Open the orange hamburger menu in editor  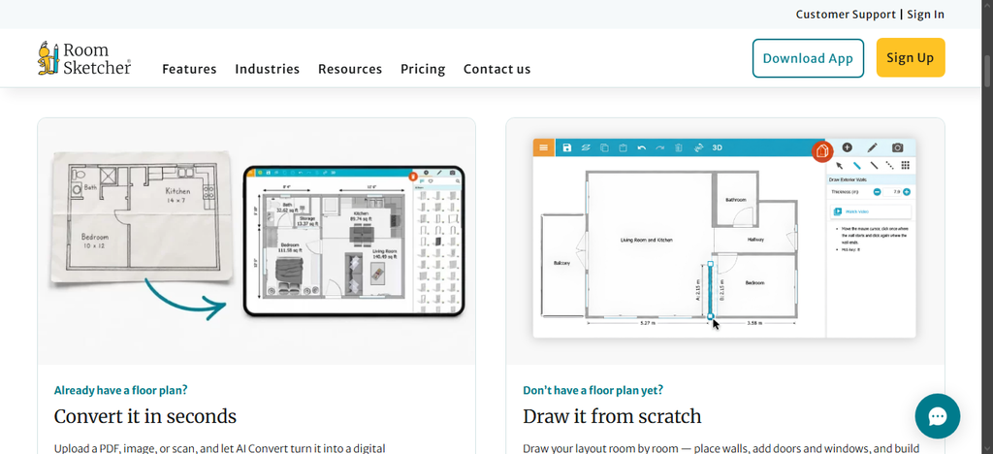[x=543, y=147]
